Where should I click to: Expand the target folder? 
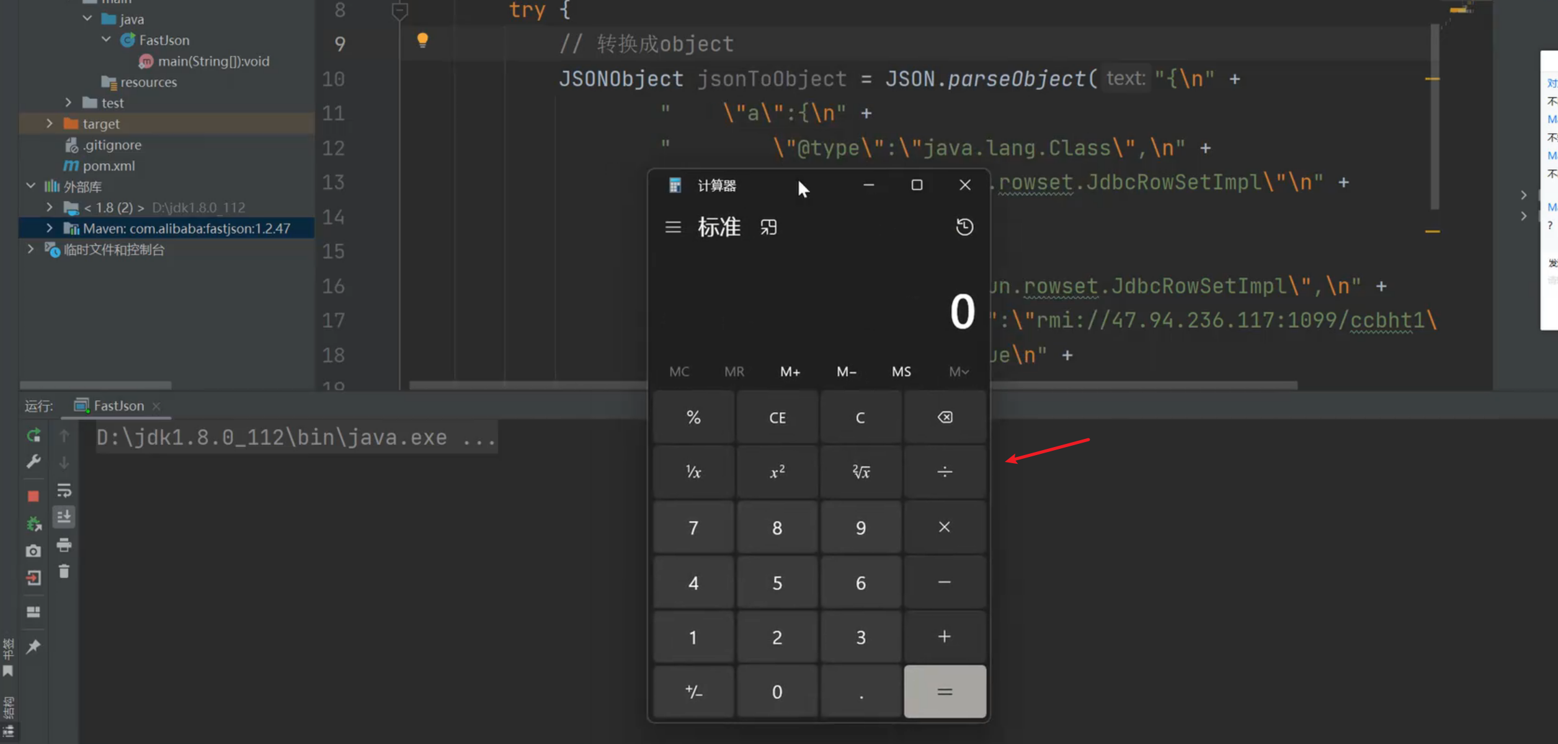tap(50, 123)
